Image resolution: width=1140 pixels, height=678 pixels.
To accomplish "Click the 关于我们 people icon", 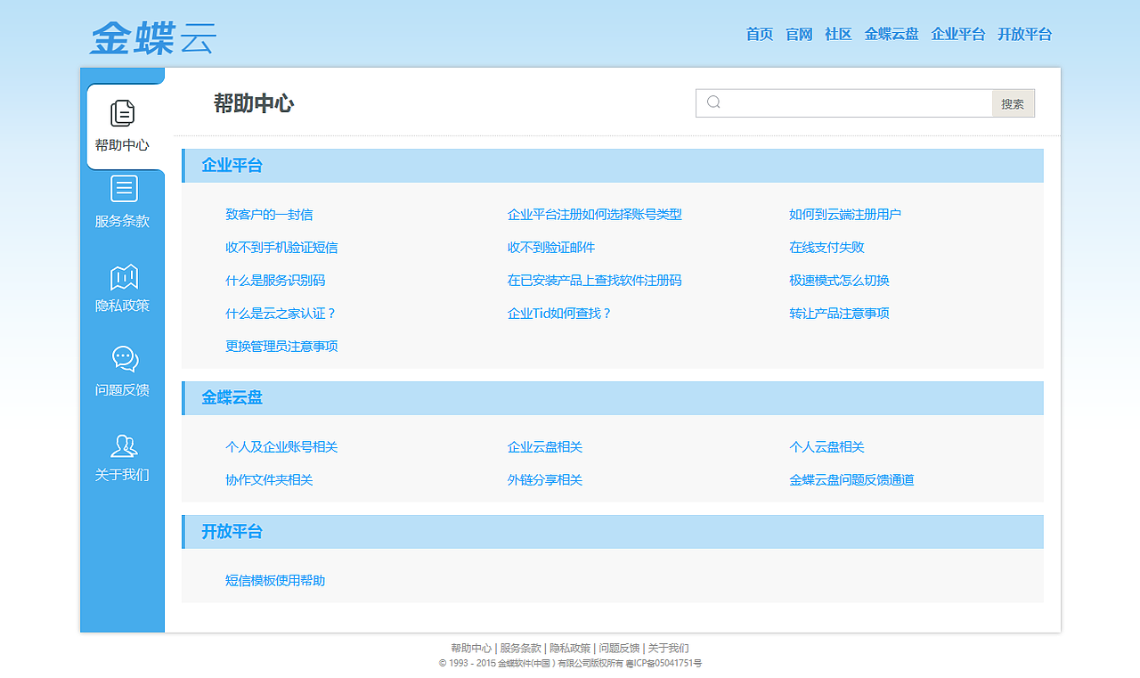I will (124, 445).
